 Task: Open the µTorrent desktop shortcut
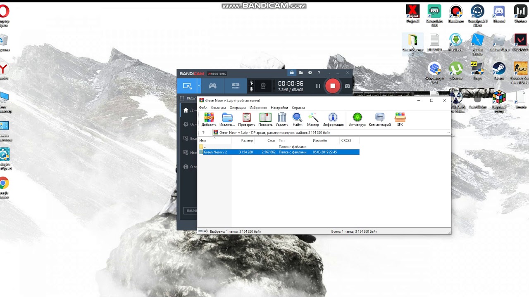click(456, 71)
